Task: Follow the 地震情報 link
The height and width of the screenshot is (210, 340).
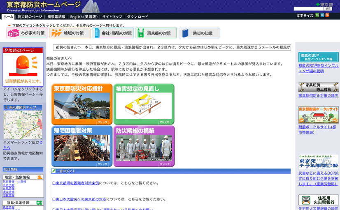Action: 9,195
